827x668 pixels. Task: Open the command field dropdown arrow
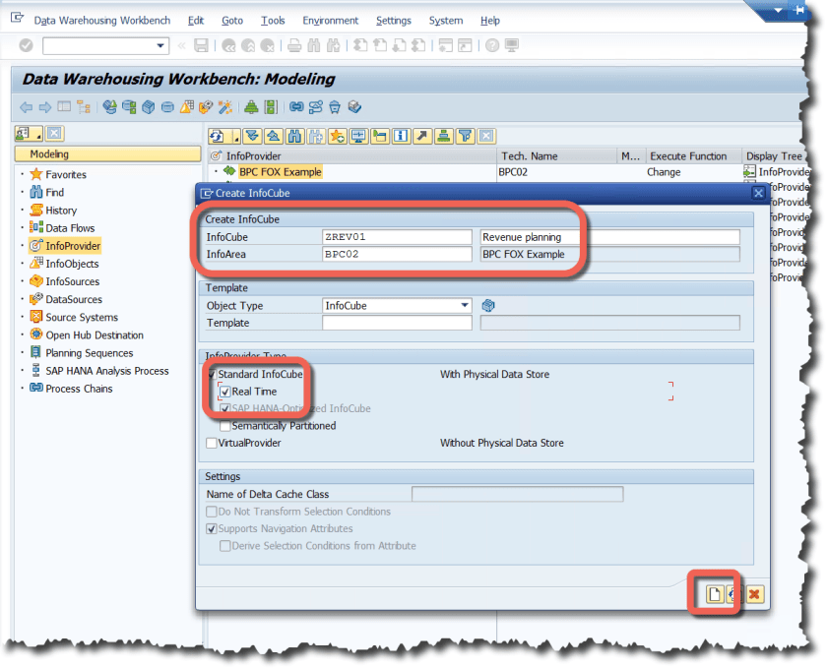point(161,46)
